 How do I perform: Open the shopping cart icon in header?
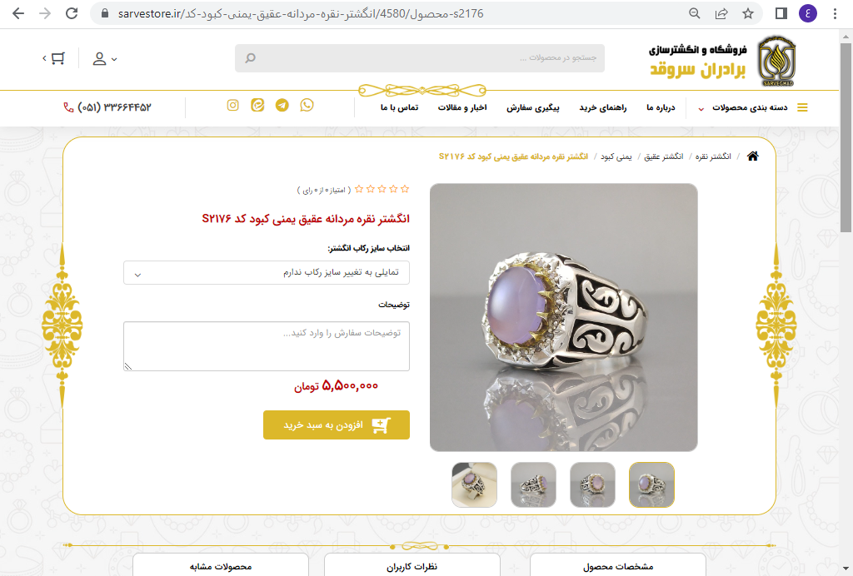(x=54, y=58)
